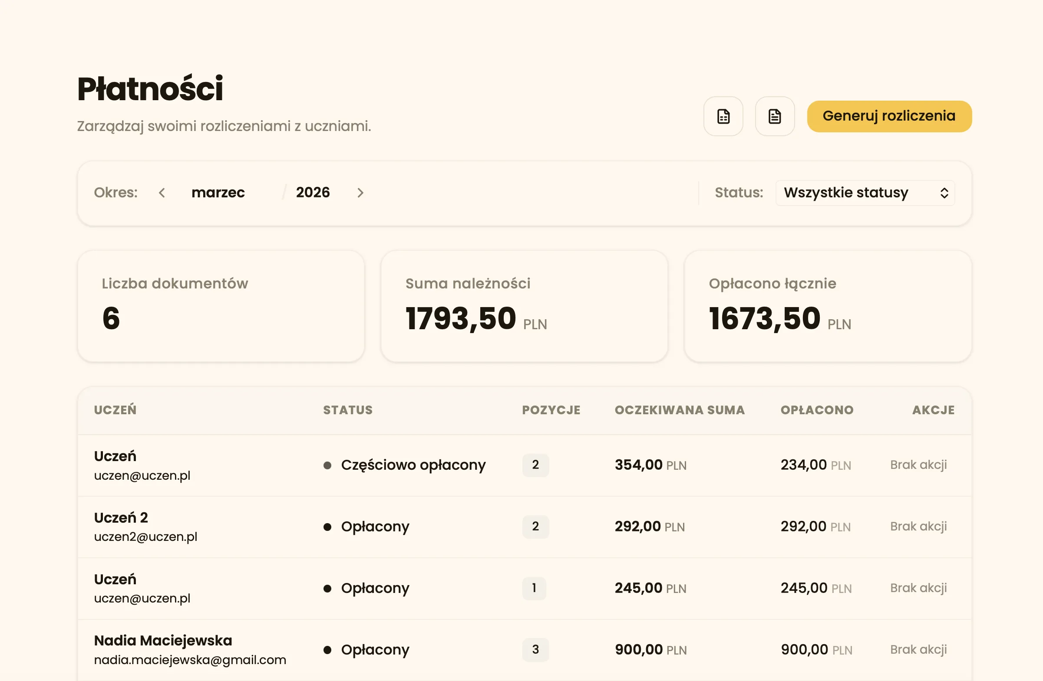1043x681 pixels.
Task: Click the Uczeń column header
Action: pyautogui.click(x=115, y=410)
